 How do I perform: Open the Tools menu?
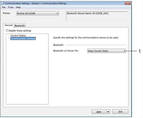[x=11, y=7]
